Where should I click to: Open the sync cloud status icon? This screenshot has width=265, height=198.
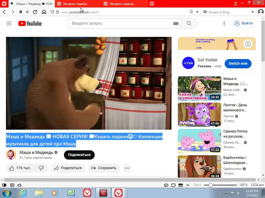pyautogui.click(x=19, y=185)
